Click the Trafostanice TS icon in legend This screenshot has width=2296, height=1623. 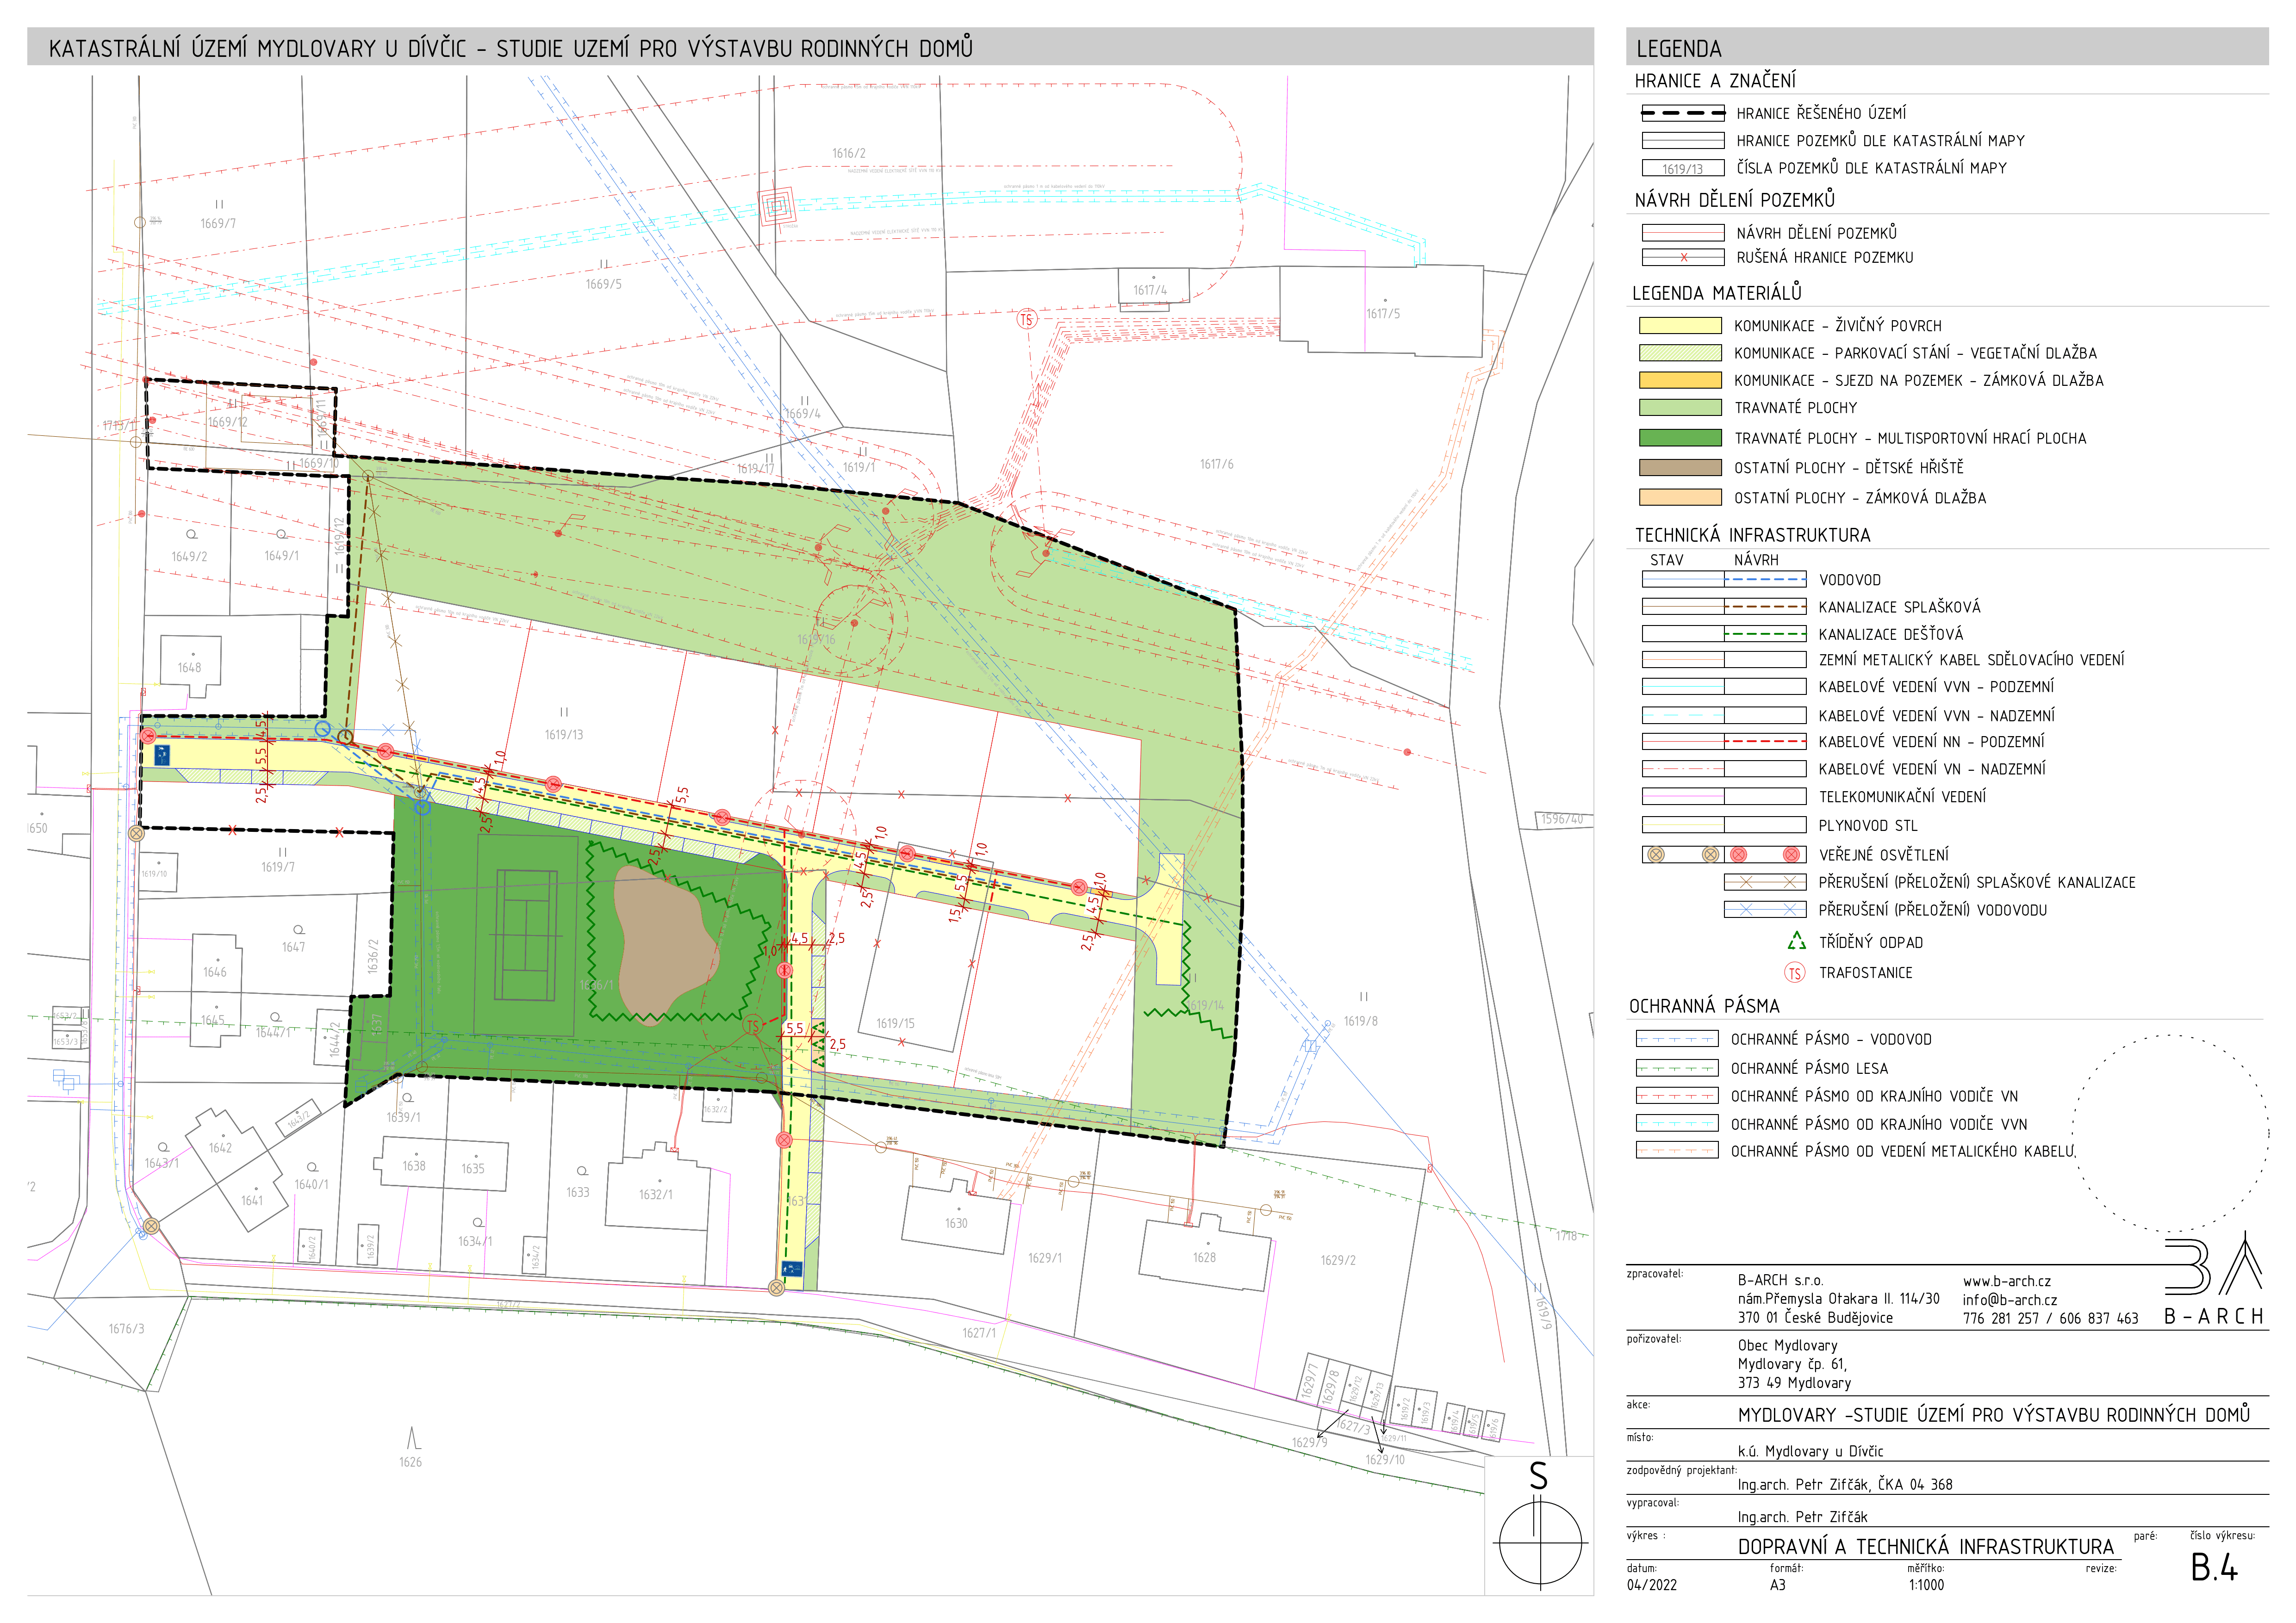pos(1795,973)
